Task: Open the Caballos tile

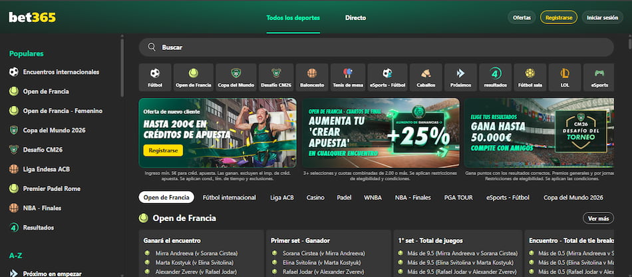Action: tap(426, 77)
